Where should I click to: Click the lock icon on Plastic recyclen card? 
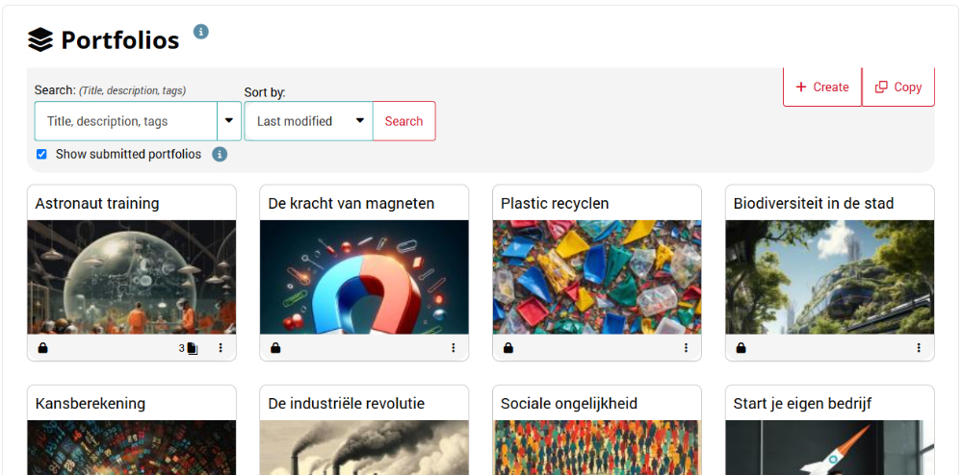[508, 348]
